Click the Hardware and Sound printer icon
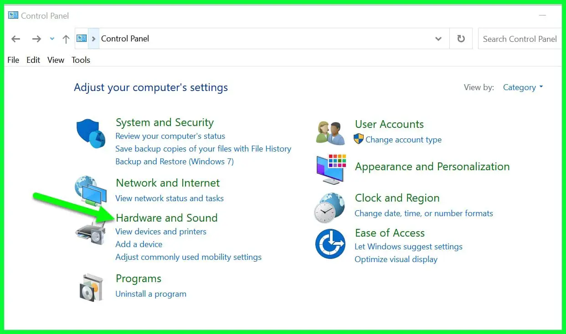The image size is (566, 334). pyautogui.click(x=91, y=233)
